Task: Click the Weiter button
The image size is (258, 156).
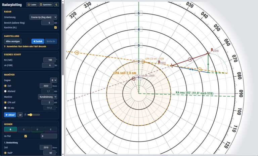Action: click(x=51, y=41)
